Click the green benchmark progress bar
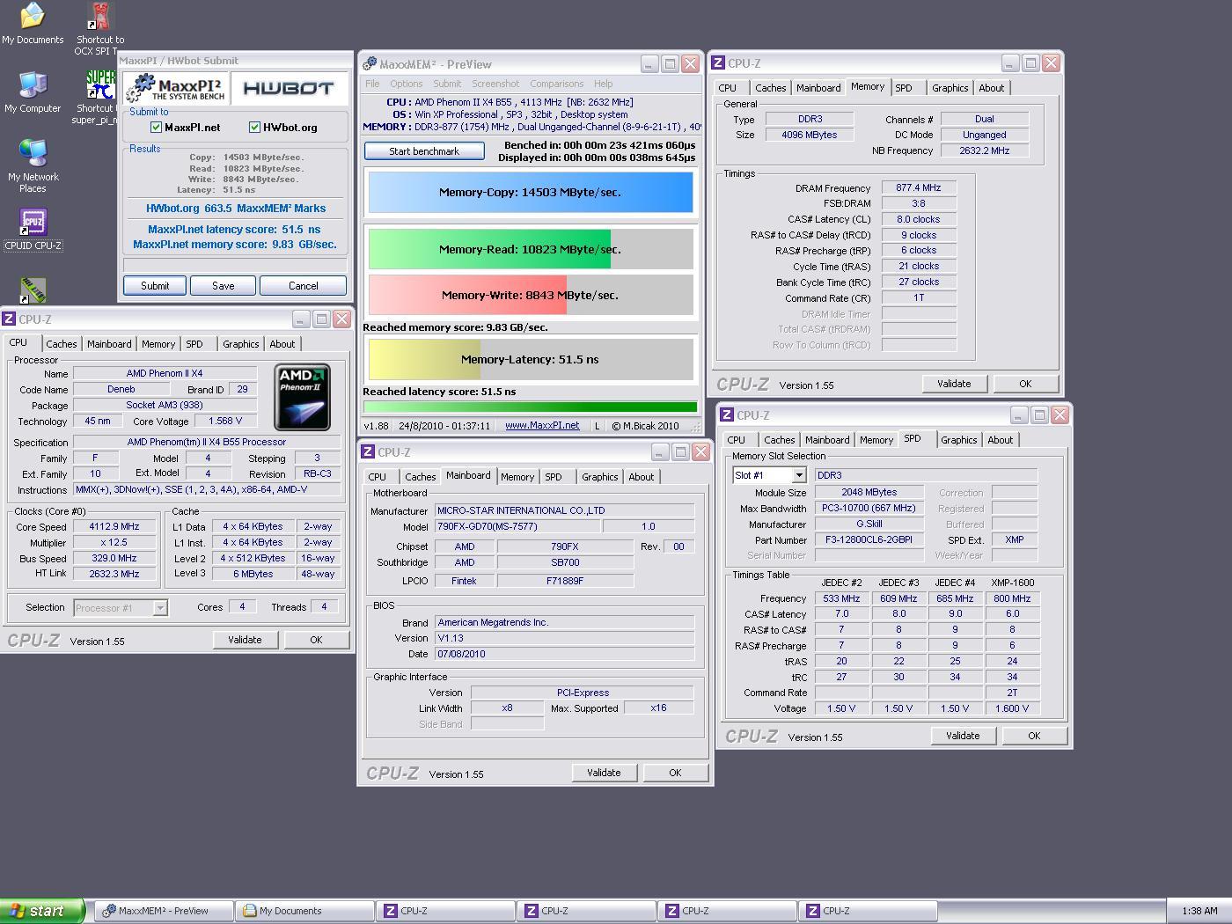The image size is (1232, 924). tap(531, 407)
